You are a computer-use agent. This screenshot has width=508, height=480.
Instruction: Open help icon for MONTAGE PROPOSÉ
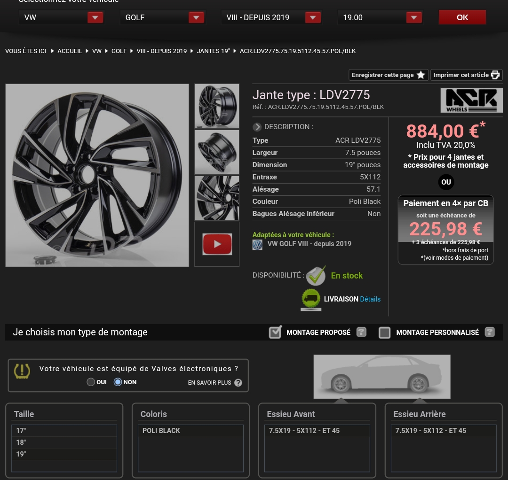click(361, 332)
